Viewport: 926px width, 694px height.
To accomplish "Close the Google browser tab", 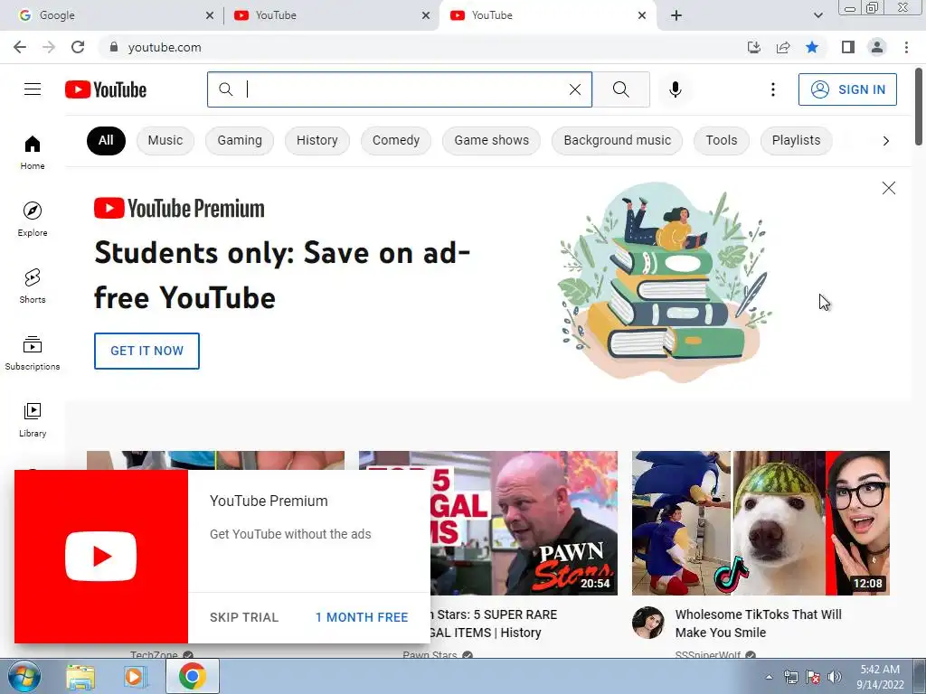I will pos(210,15).
